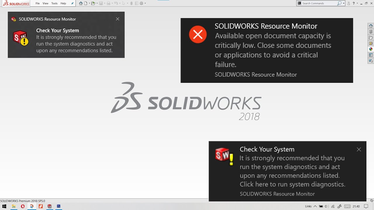Open the Help menu

click(x=63, y=3)
